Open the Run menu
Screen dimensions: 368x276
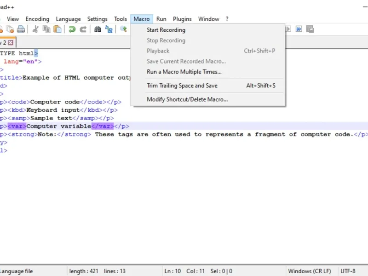tap(161, 19)
